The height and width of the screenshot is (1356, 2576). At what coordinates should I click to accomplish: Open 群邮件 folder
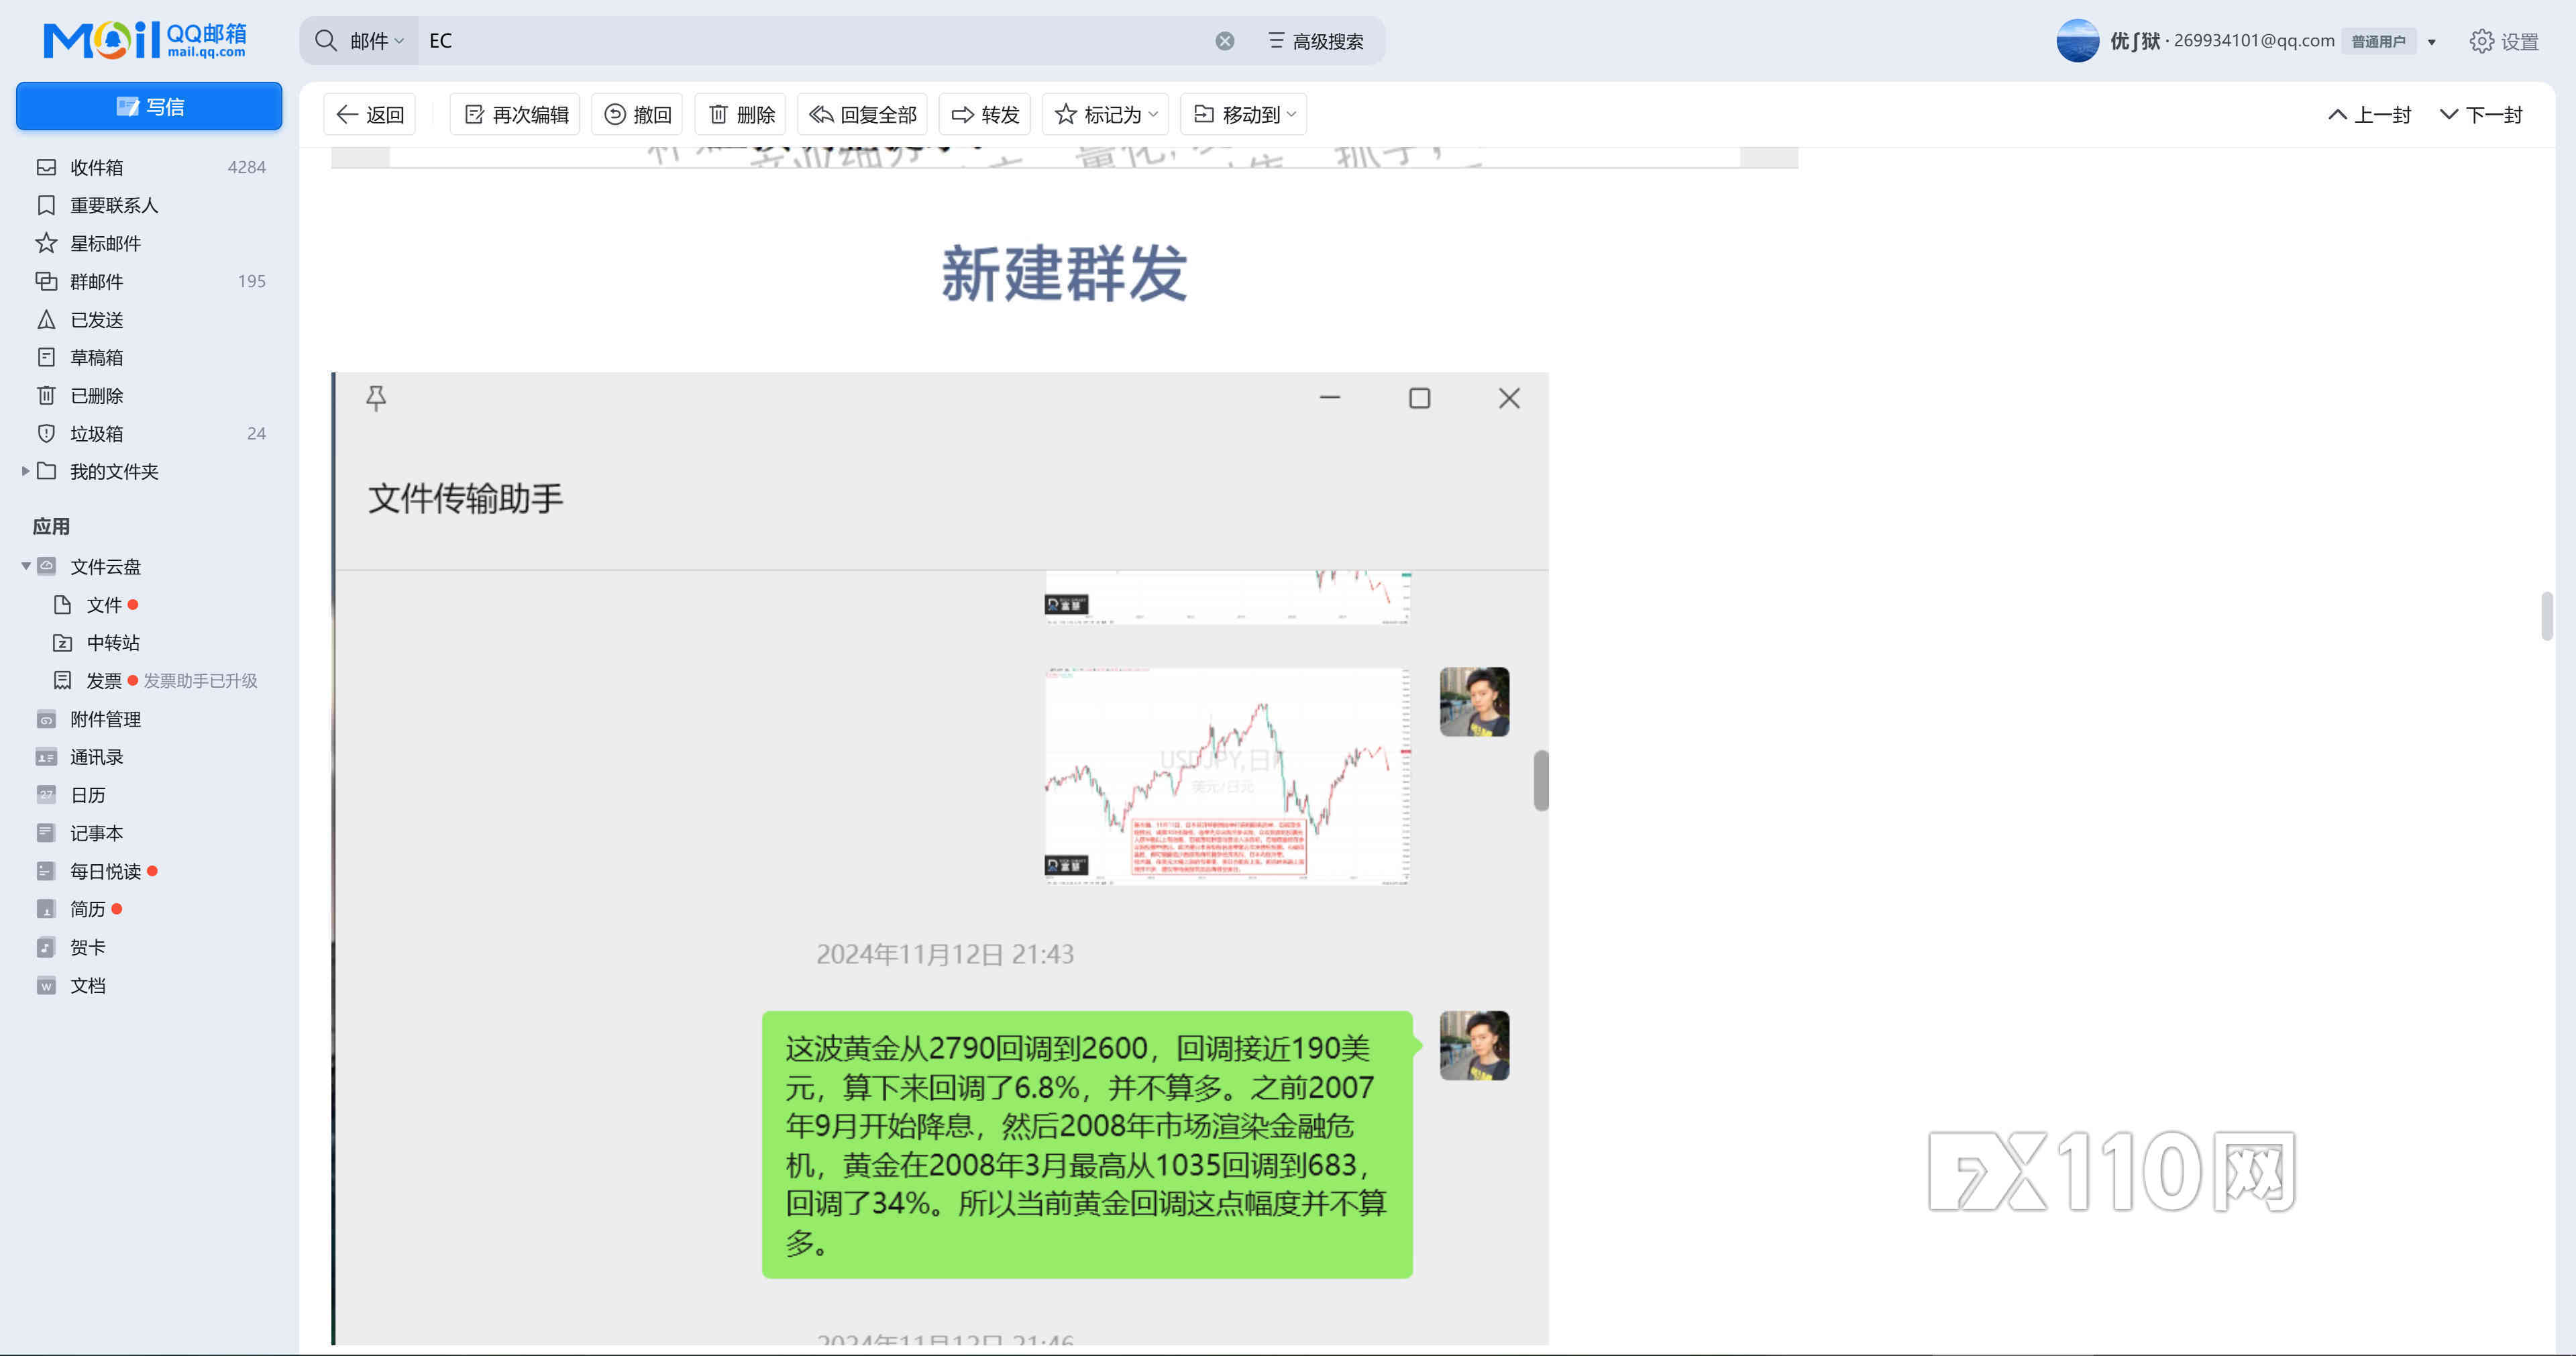(x=150, y=281)
